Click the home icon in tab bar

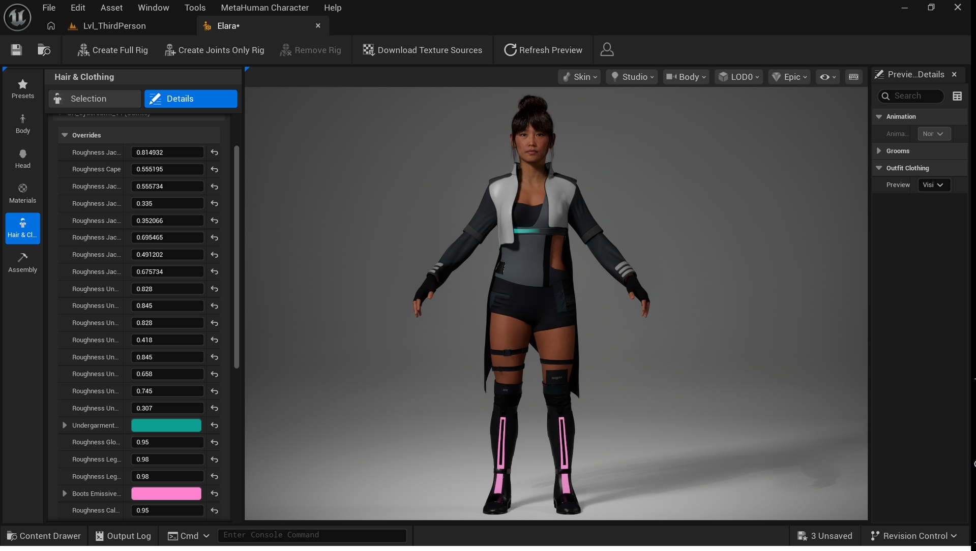51,26
